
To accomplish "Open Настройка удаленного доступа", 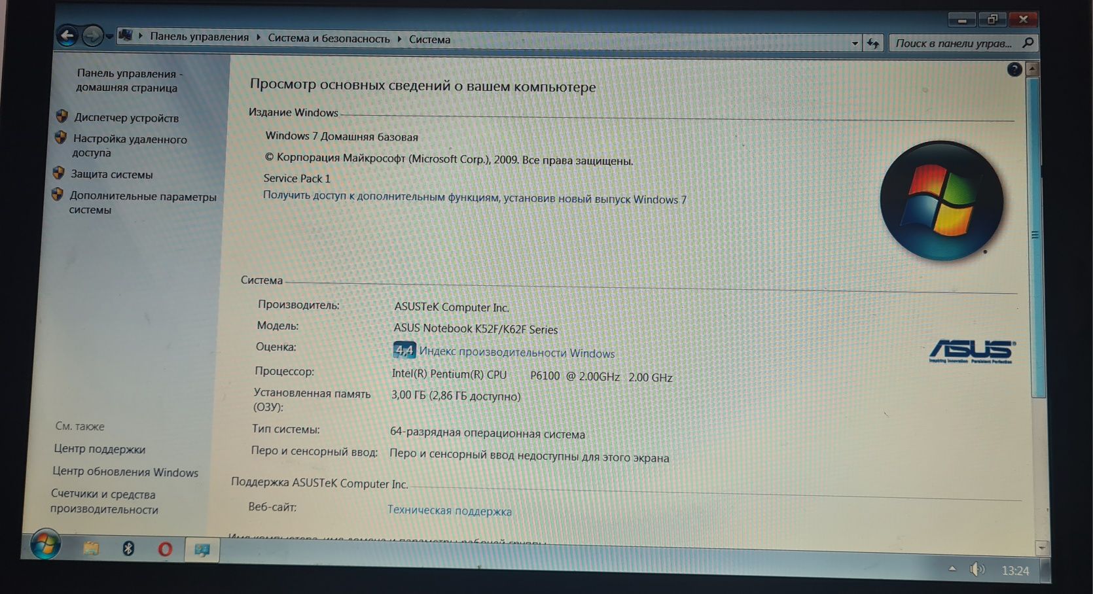I will (x=129, y=145).
